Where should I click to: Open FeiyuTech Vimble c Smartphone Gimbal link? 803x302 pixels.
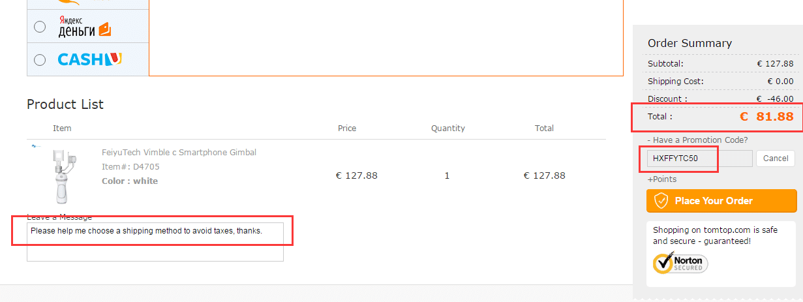pos(179,152)
